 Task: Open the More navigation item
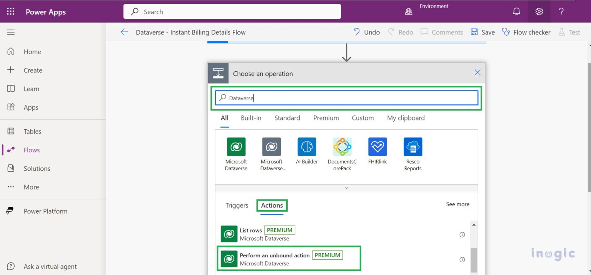point(31,187)
